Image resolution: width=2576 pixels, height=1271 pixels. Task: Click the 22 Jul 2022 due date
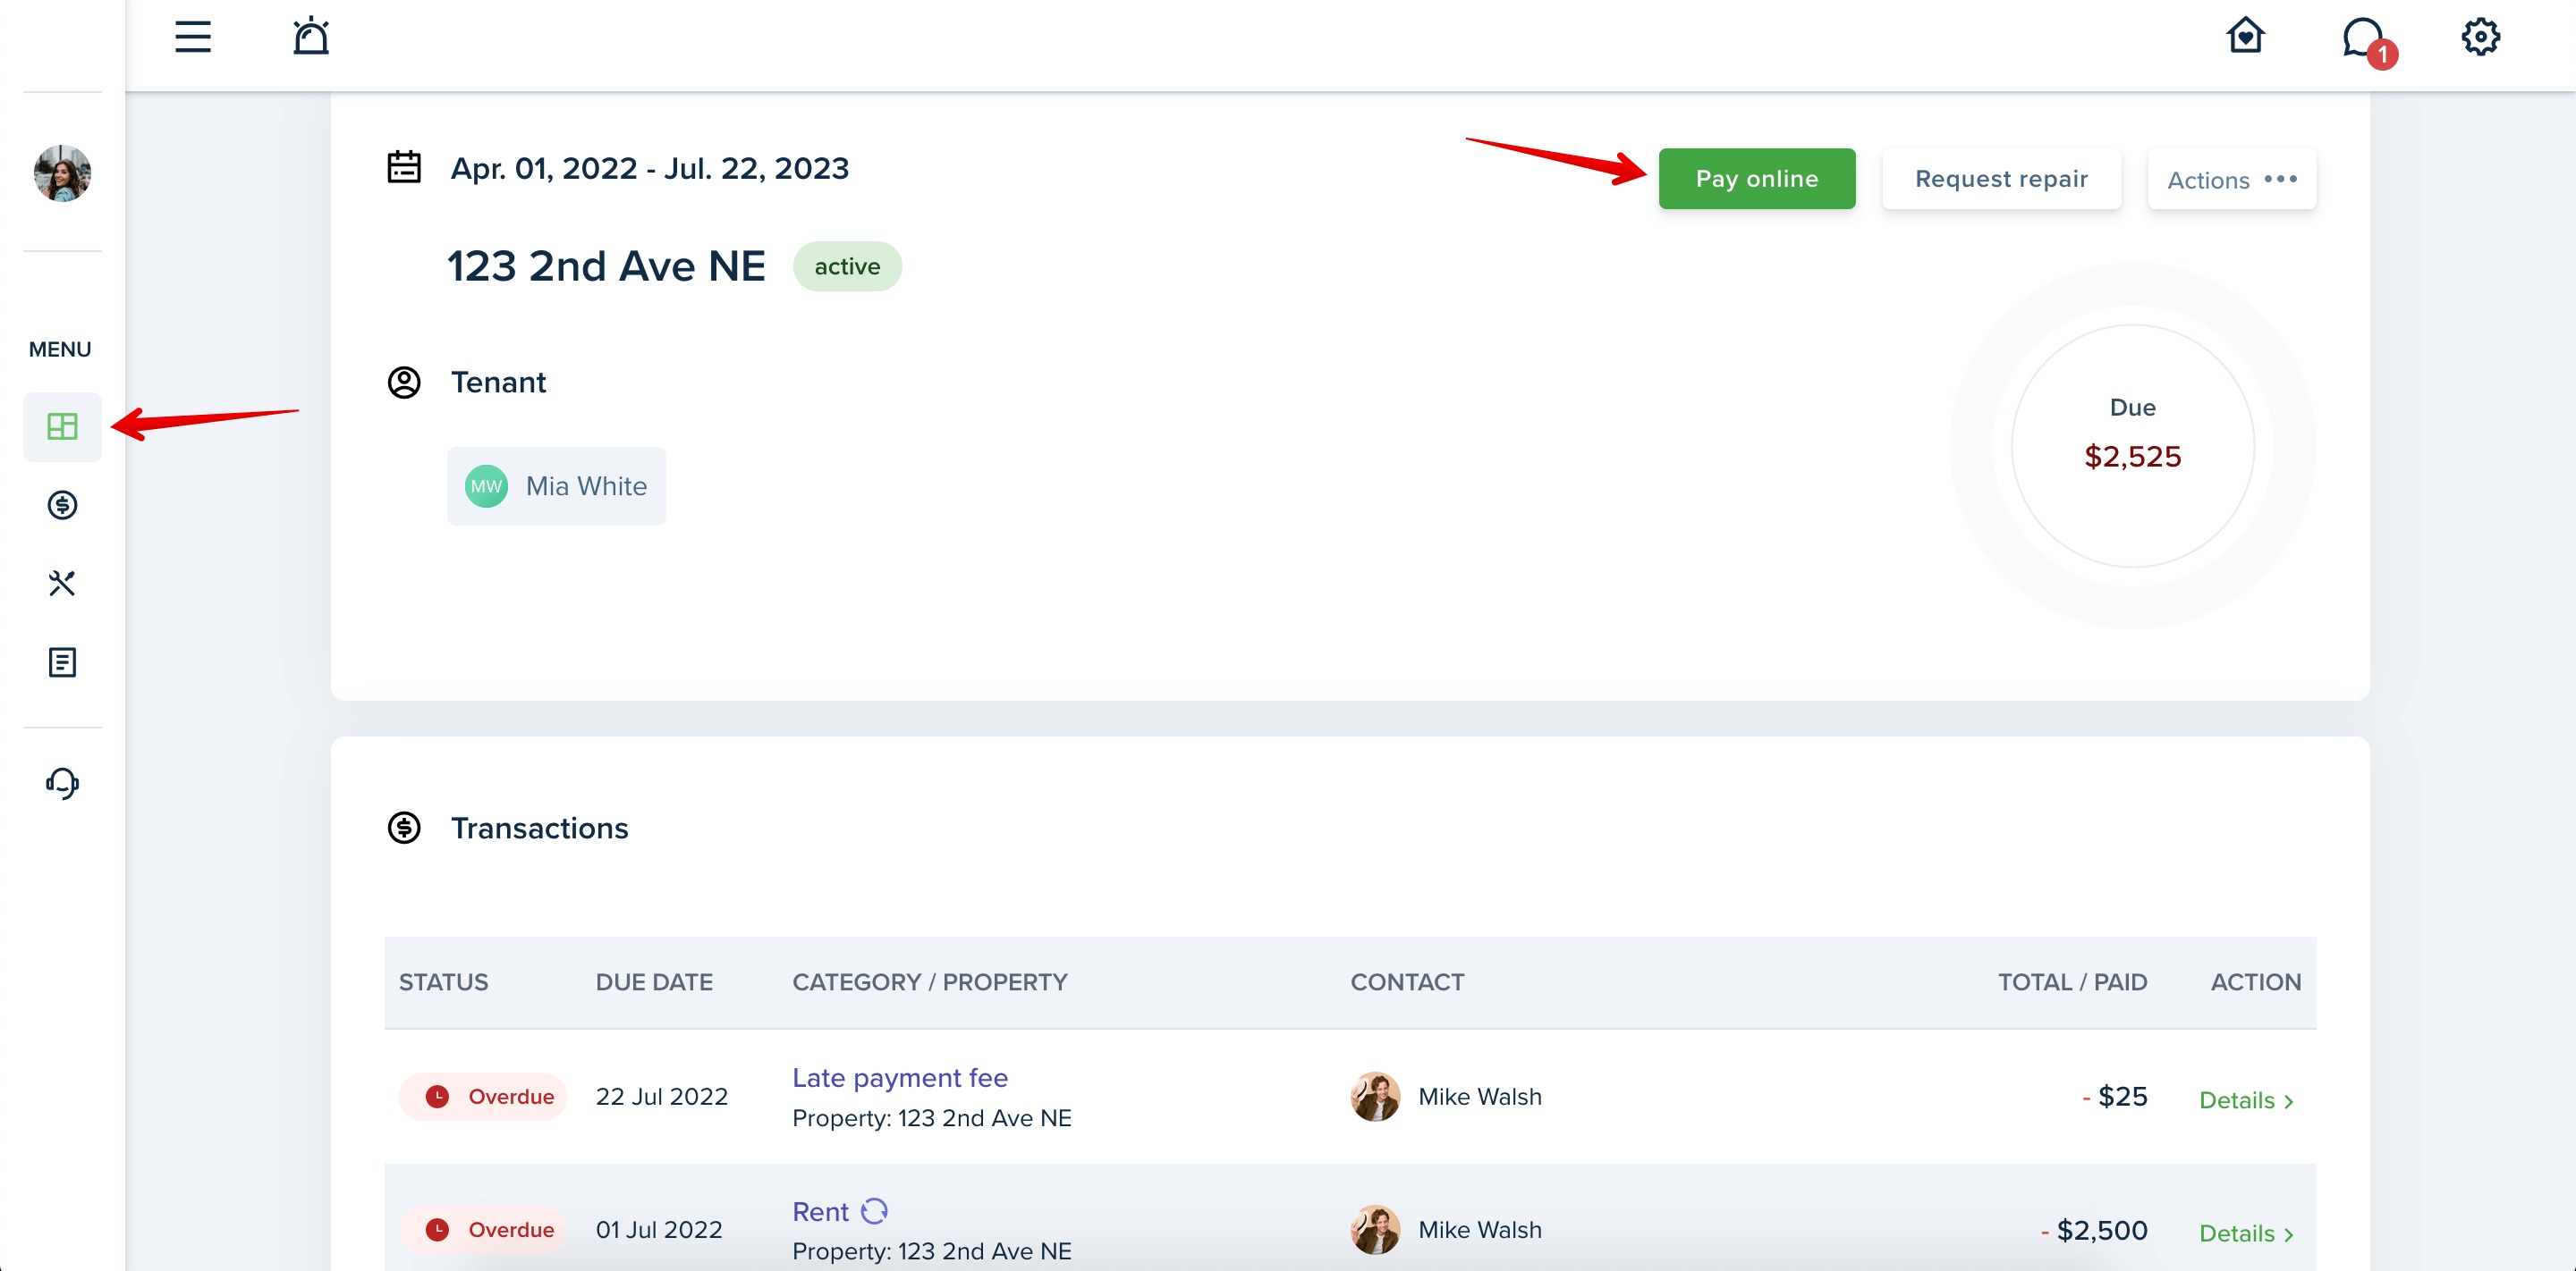[661, 1096]
